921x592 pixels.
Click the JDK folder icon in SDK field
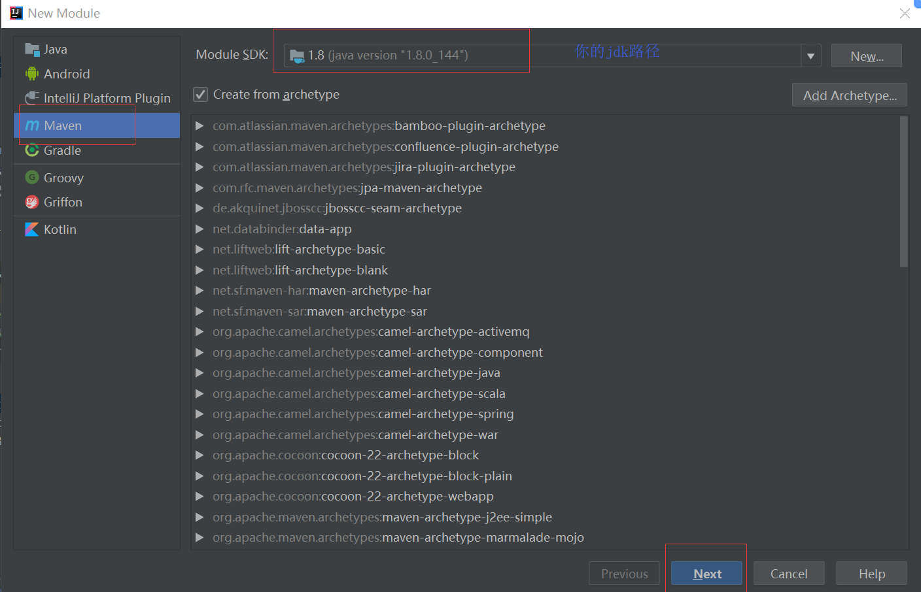pyautogui.click(x=297, y=56)
